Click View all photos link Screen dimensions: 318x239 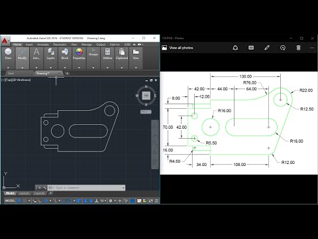coord(181,48)
